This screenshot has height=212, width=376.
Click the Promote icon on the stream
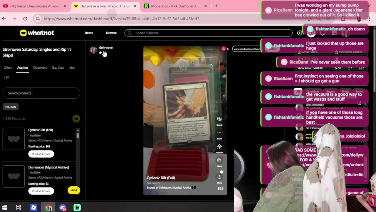click(219, 147)
